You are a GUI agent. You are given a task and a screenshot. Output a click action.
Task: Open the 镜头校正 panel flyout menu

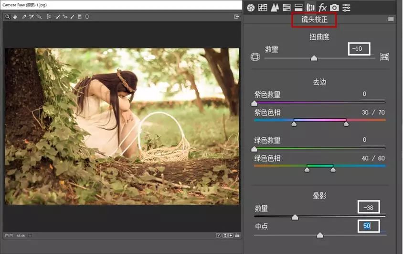click(x=391, y=19)
